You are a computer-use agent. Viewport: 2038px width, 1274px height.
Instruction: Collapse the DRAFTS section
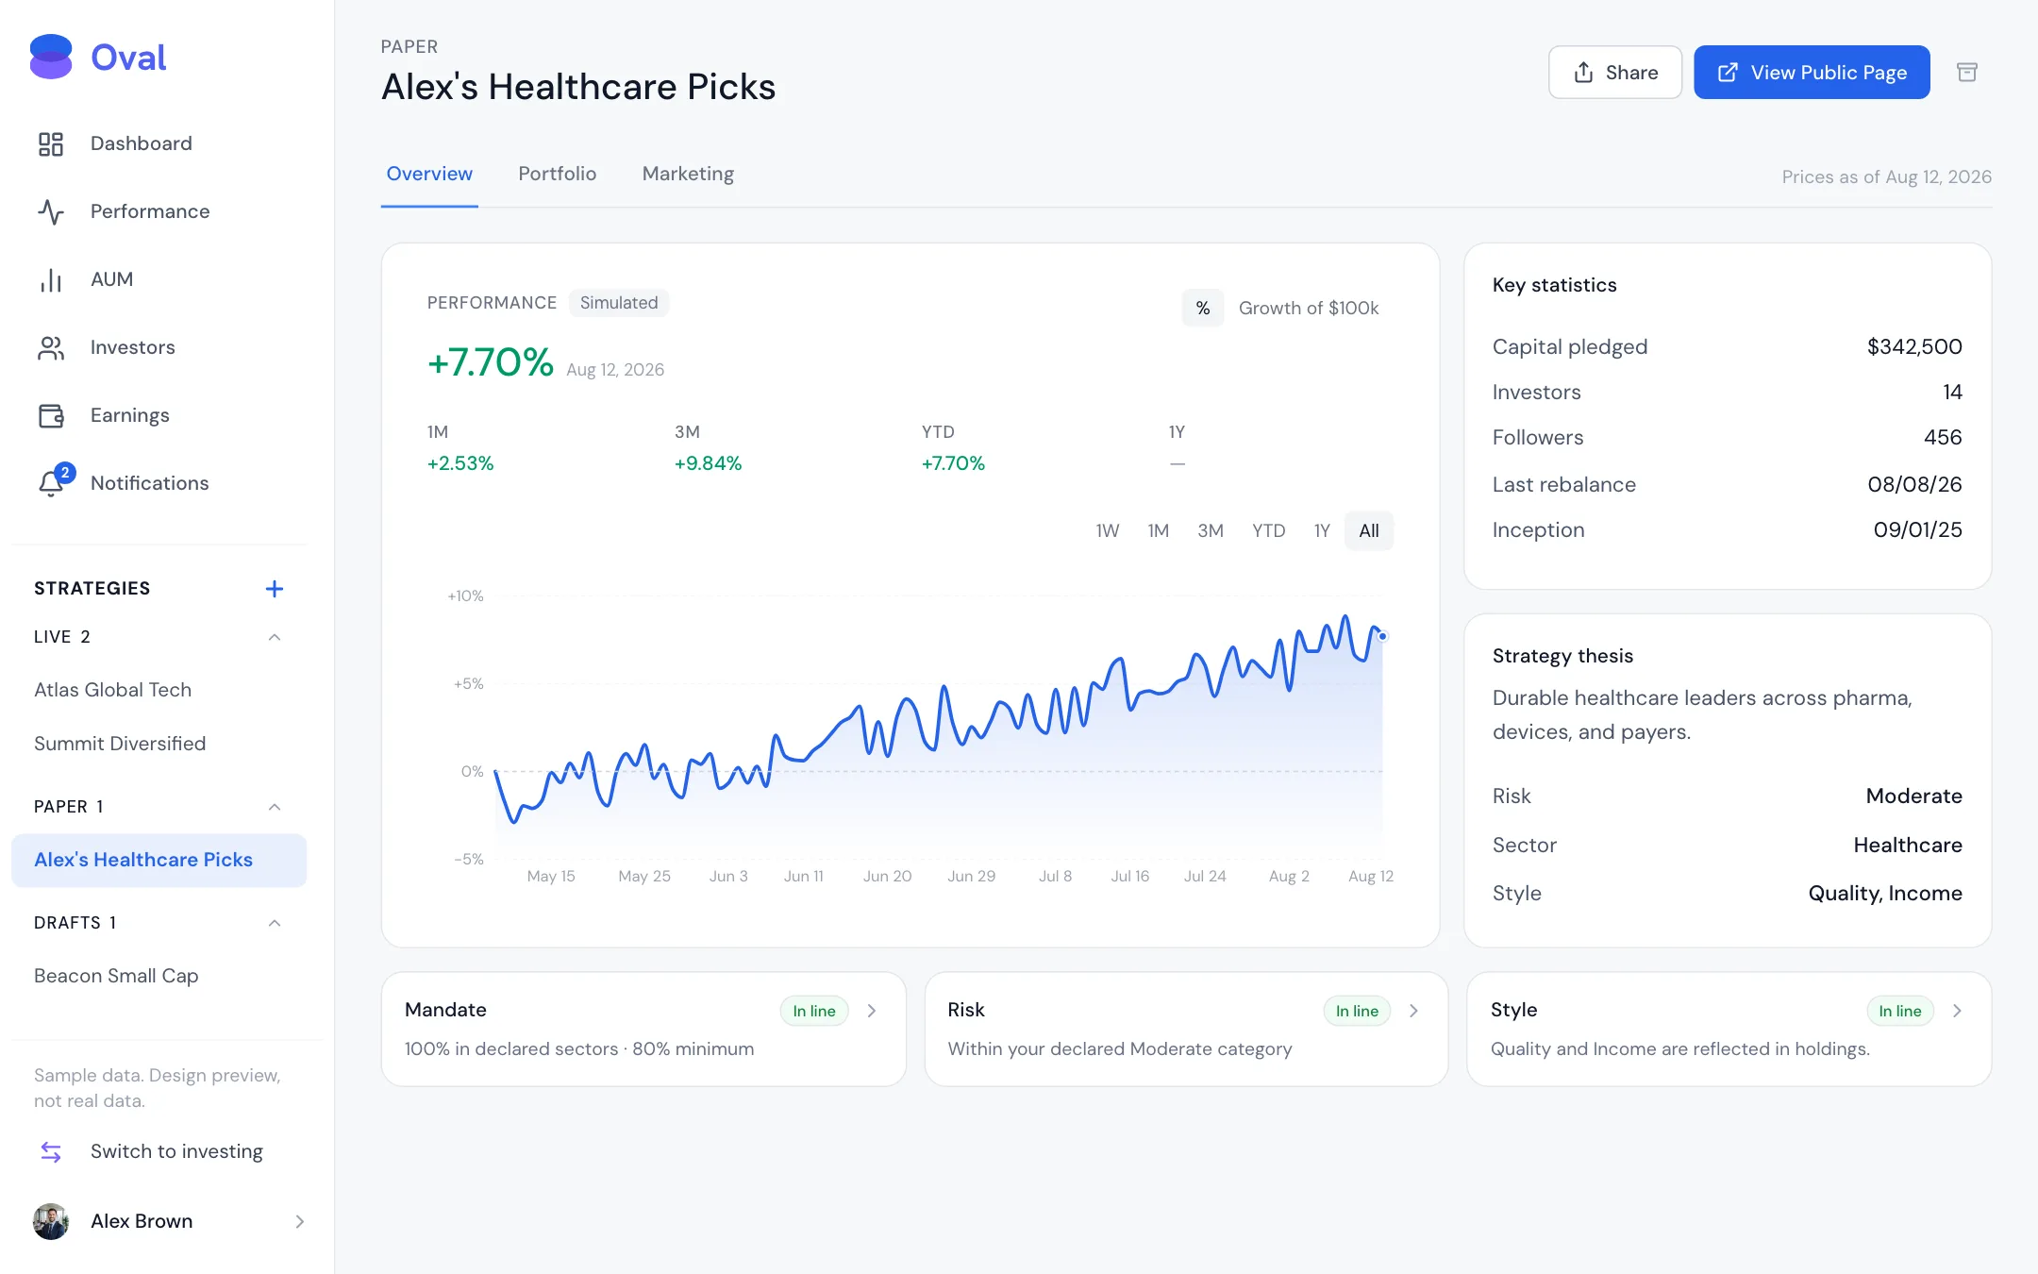[x=275, y=923]
